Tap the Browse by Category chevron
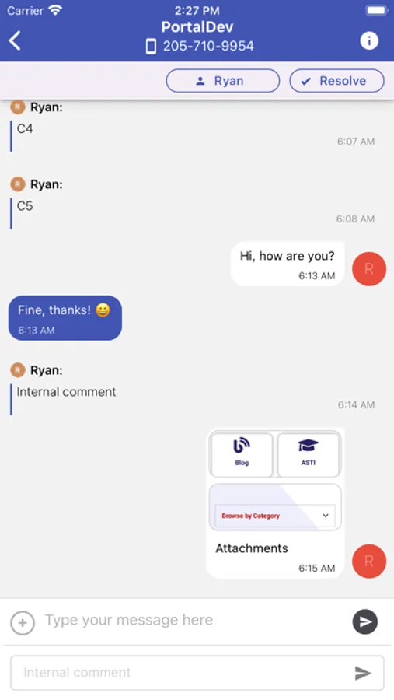This screenshot has height=700, width=394. [326, 515]
